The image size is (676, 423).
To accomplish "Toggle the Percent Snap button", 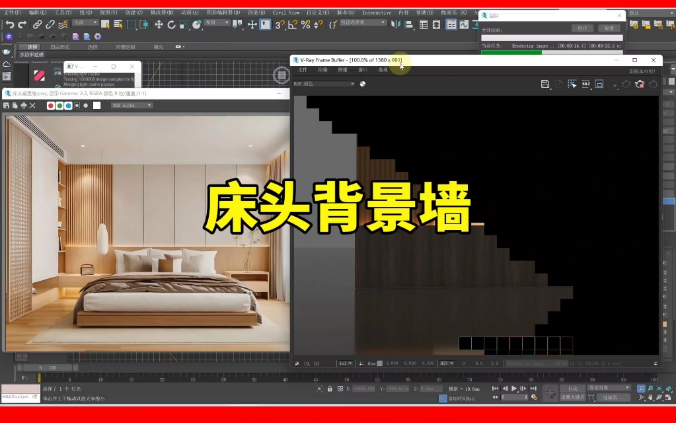I will (306, 24).
